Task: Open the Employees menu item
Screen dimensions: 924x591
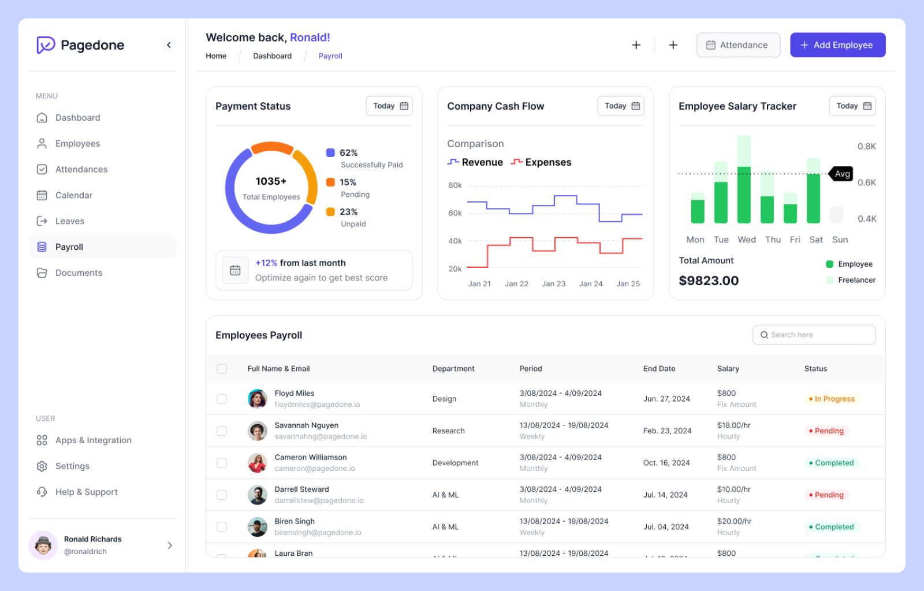Action: click(102, 144)
